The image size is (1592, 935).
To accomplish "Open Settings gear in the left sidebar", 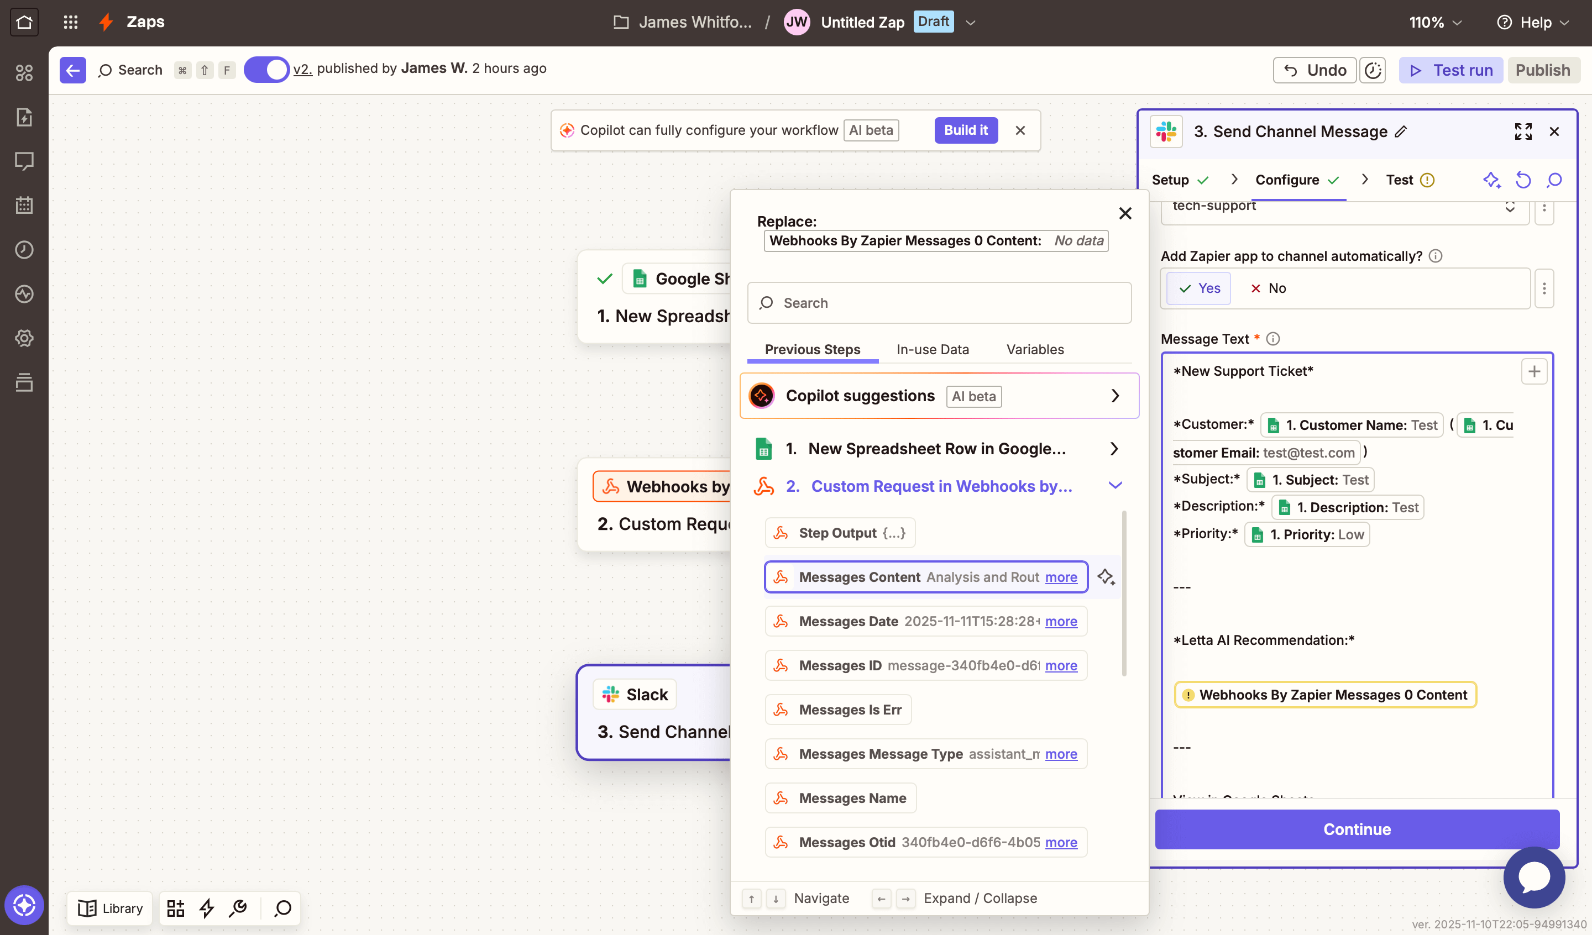I will tap(24, 337).
